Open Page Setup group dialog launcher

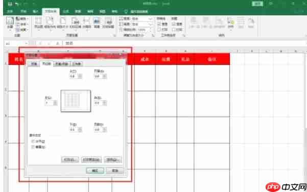pos(115,35)
